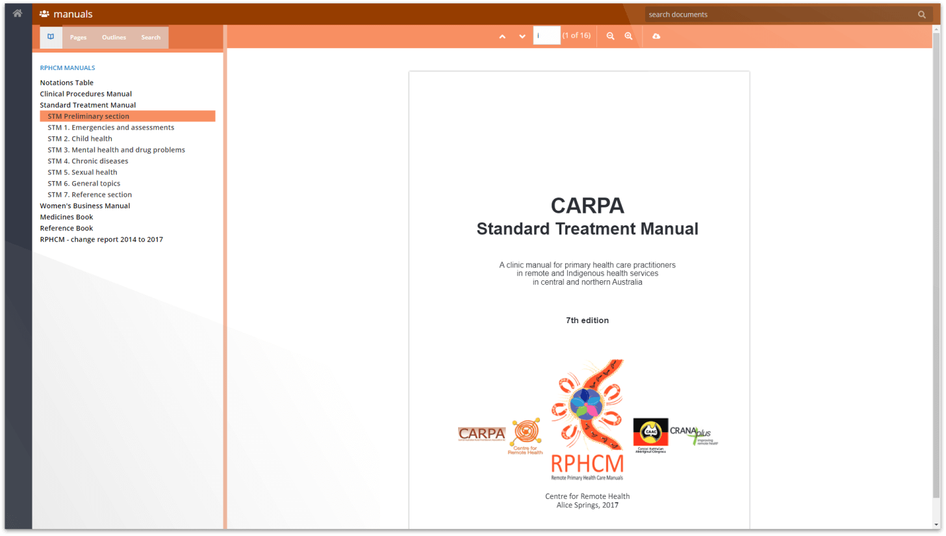This screenshot has width=946, height=536.
Task: Open the book contents tab icon
Action: (x=51, y=37)
